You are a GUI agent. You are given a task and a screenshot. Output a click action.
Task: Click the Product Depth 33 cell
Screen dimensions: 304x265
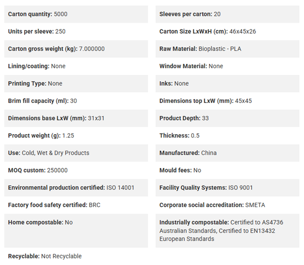(x=228, y=118)
